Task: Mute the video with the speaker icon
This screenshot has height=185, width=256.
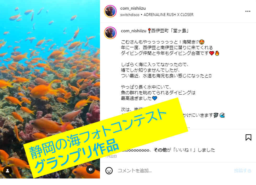Action: click(90, 169)
